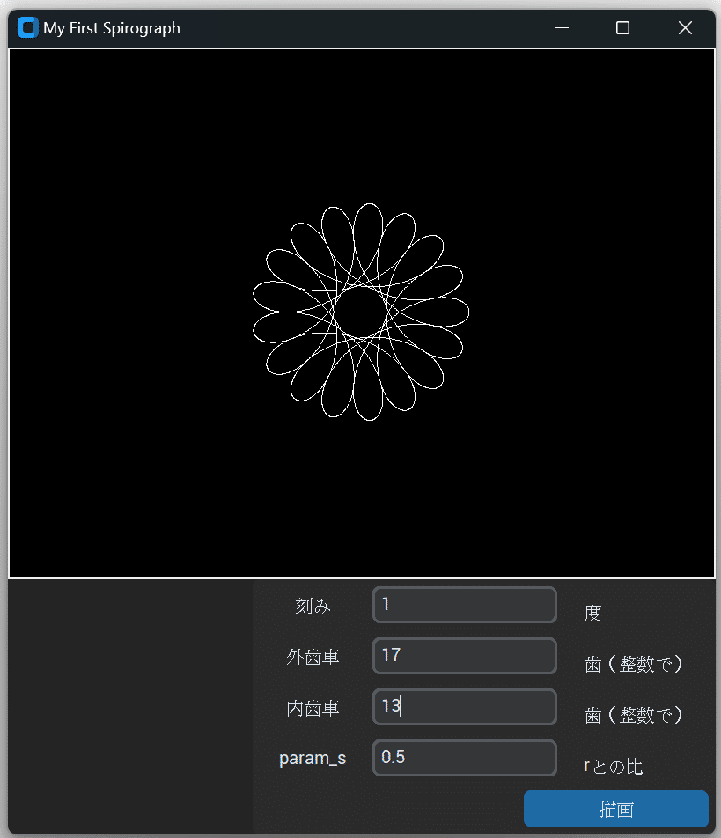Click the 描画 draw button
This screenshot has width=721, height=838.
[615, 809]
